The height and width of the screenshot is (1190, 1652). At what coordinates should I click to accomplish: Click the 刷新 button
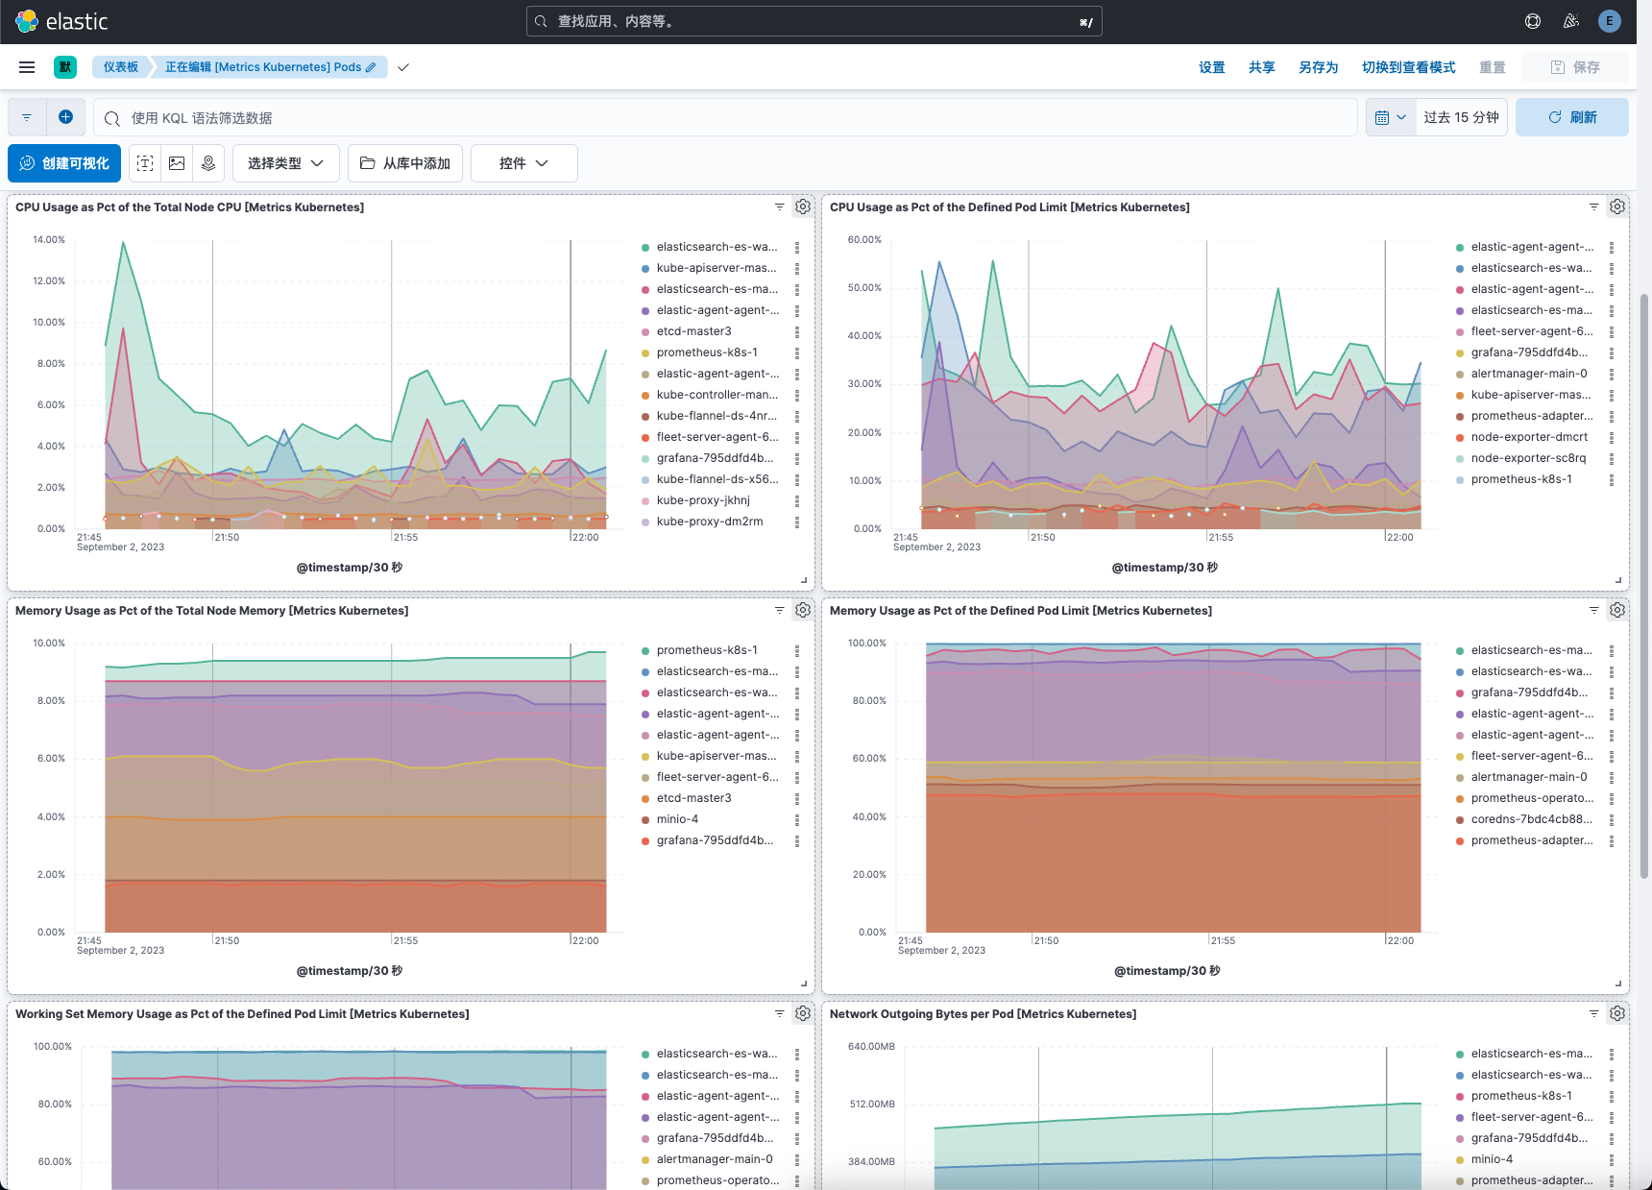tap(1572, 117)
